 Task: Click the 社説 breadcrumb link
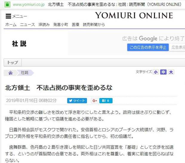[25, 73]
